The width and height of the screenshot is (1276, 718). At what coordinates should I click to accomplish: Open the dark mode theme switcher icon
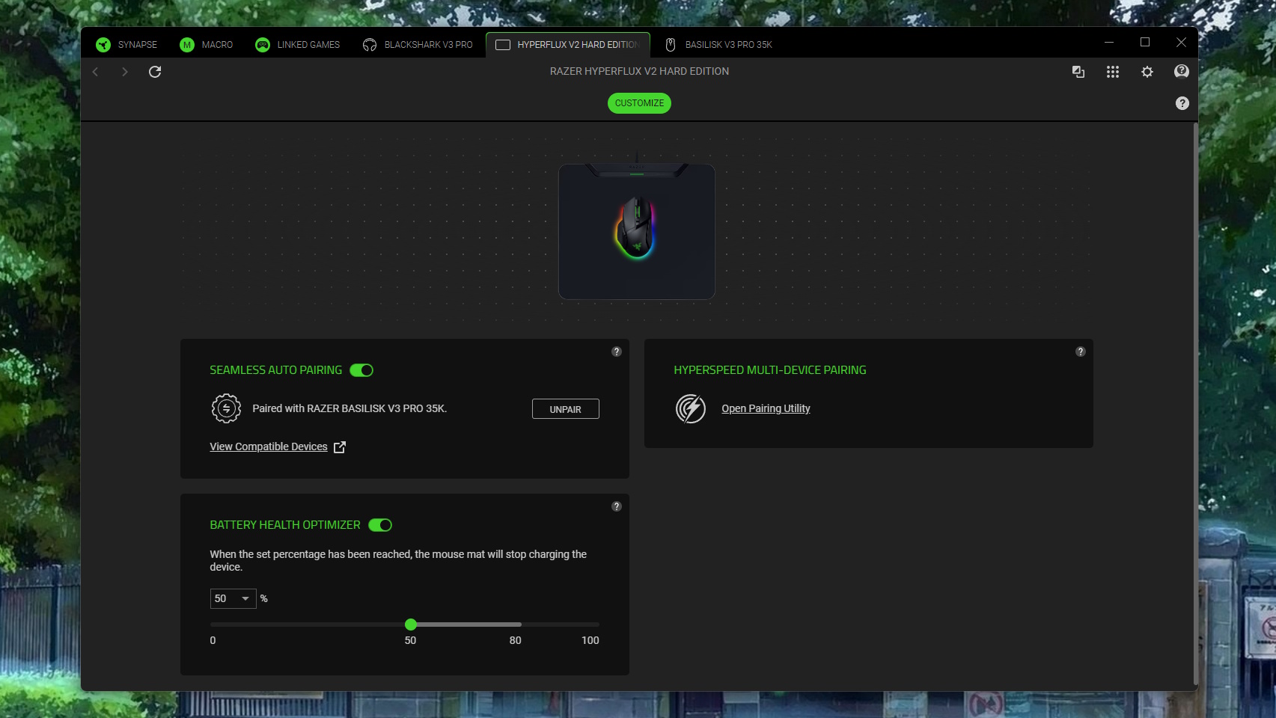coord(1078,71)
